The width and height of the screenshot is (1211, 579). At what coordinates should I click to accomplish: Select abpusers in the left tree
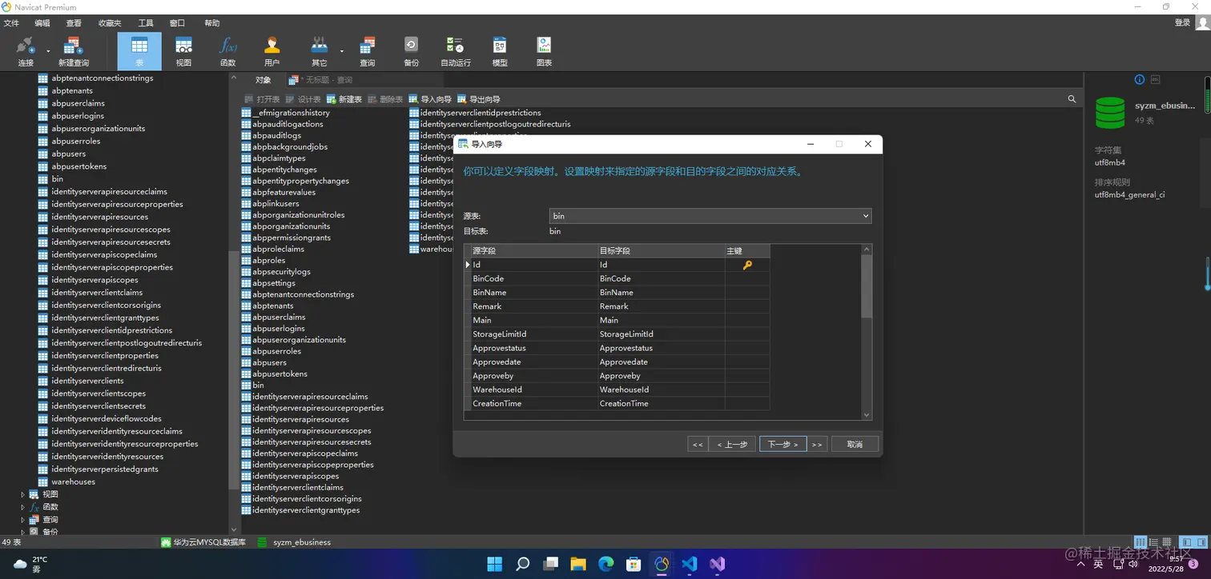click(x=68, y=154)
